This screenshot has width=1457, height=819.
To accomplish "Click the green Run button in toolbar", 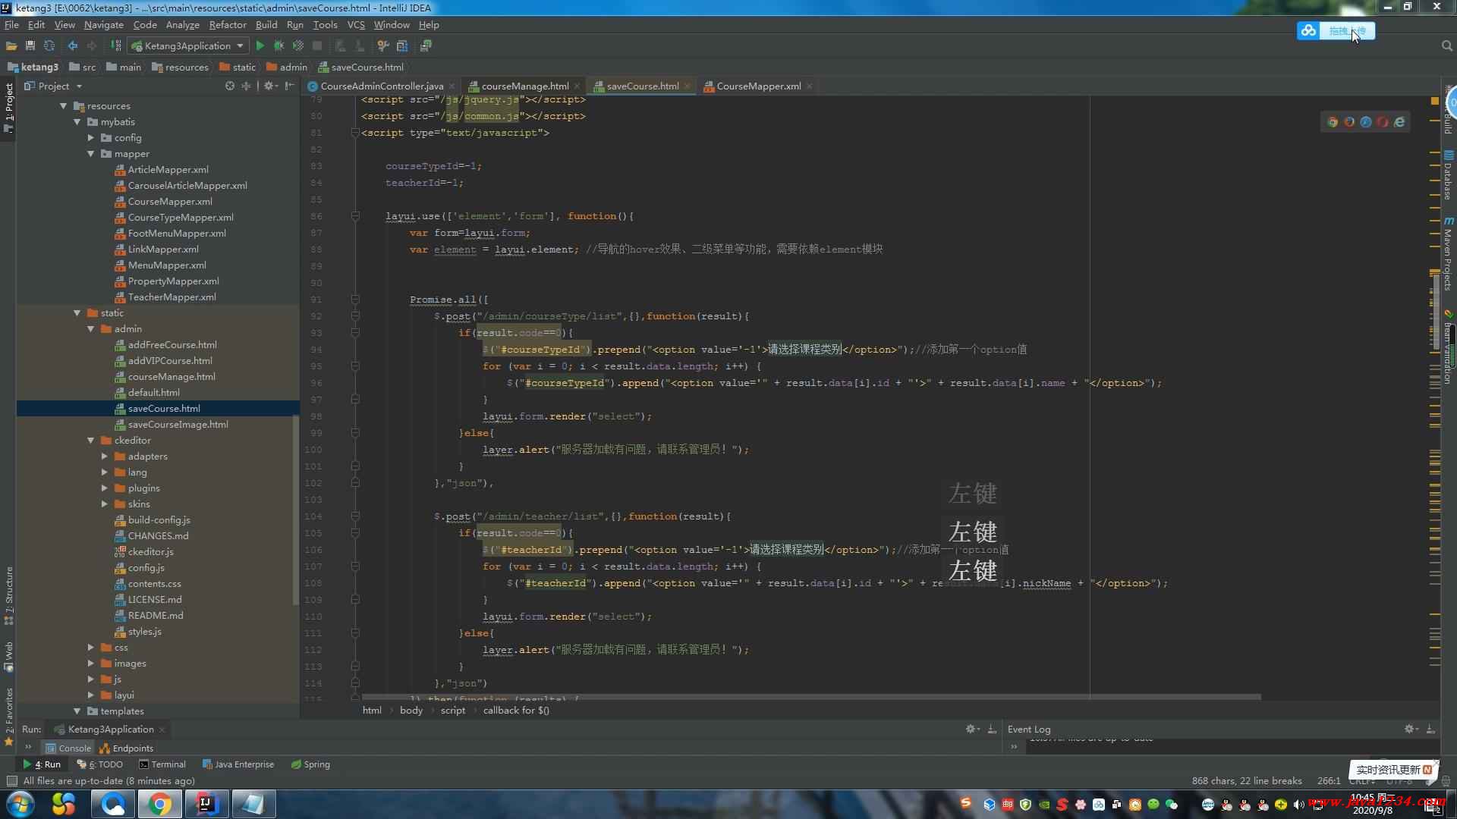I will click(260, 45).
